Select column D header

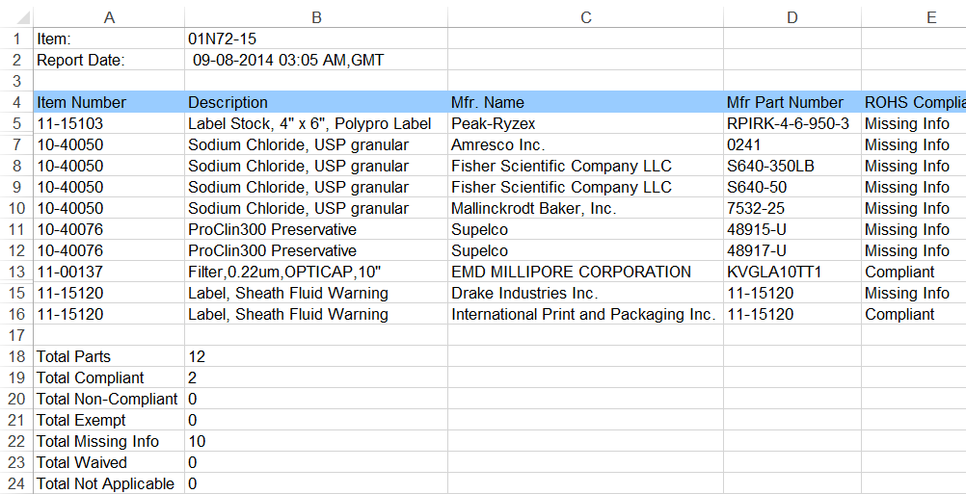click(x=792, y=18)
